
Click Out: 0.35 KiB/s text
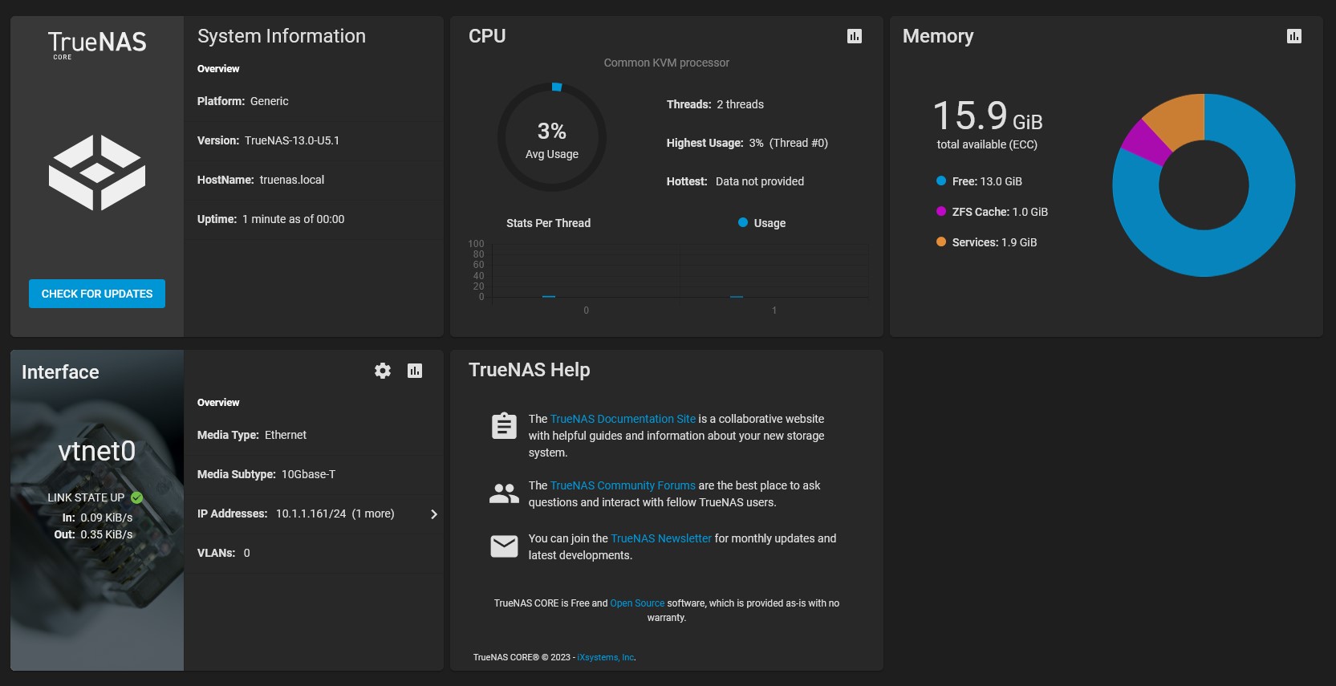(x=93, y=534)
